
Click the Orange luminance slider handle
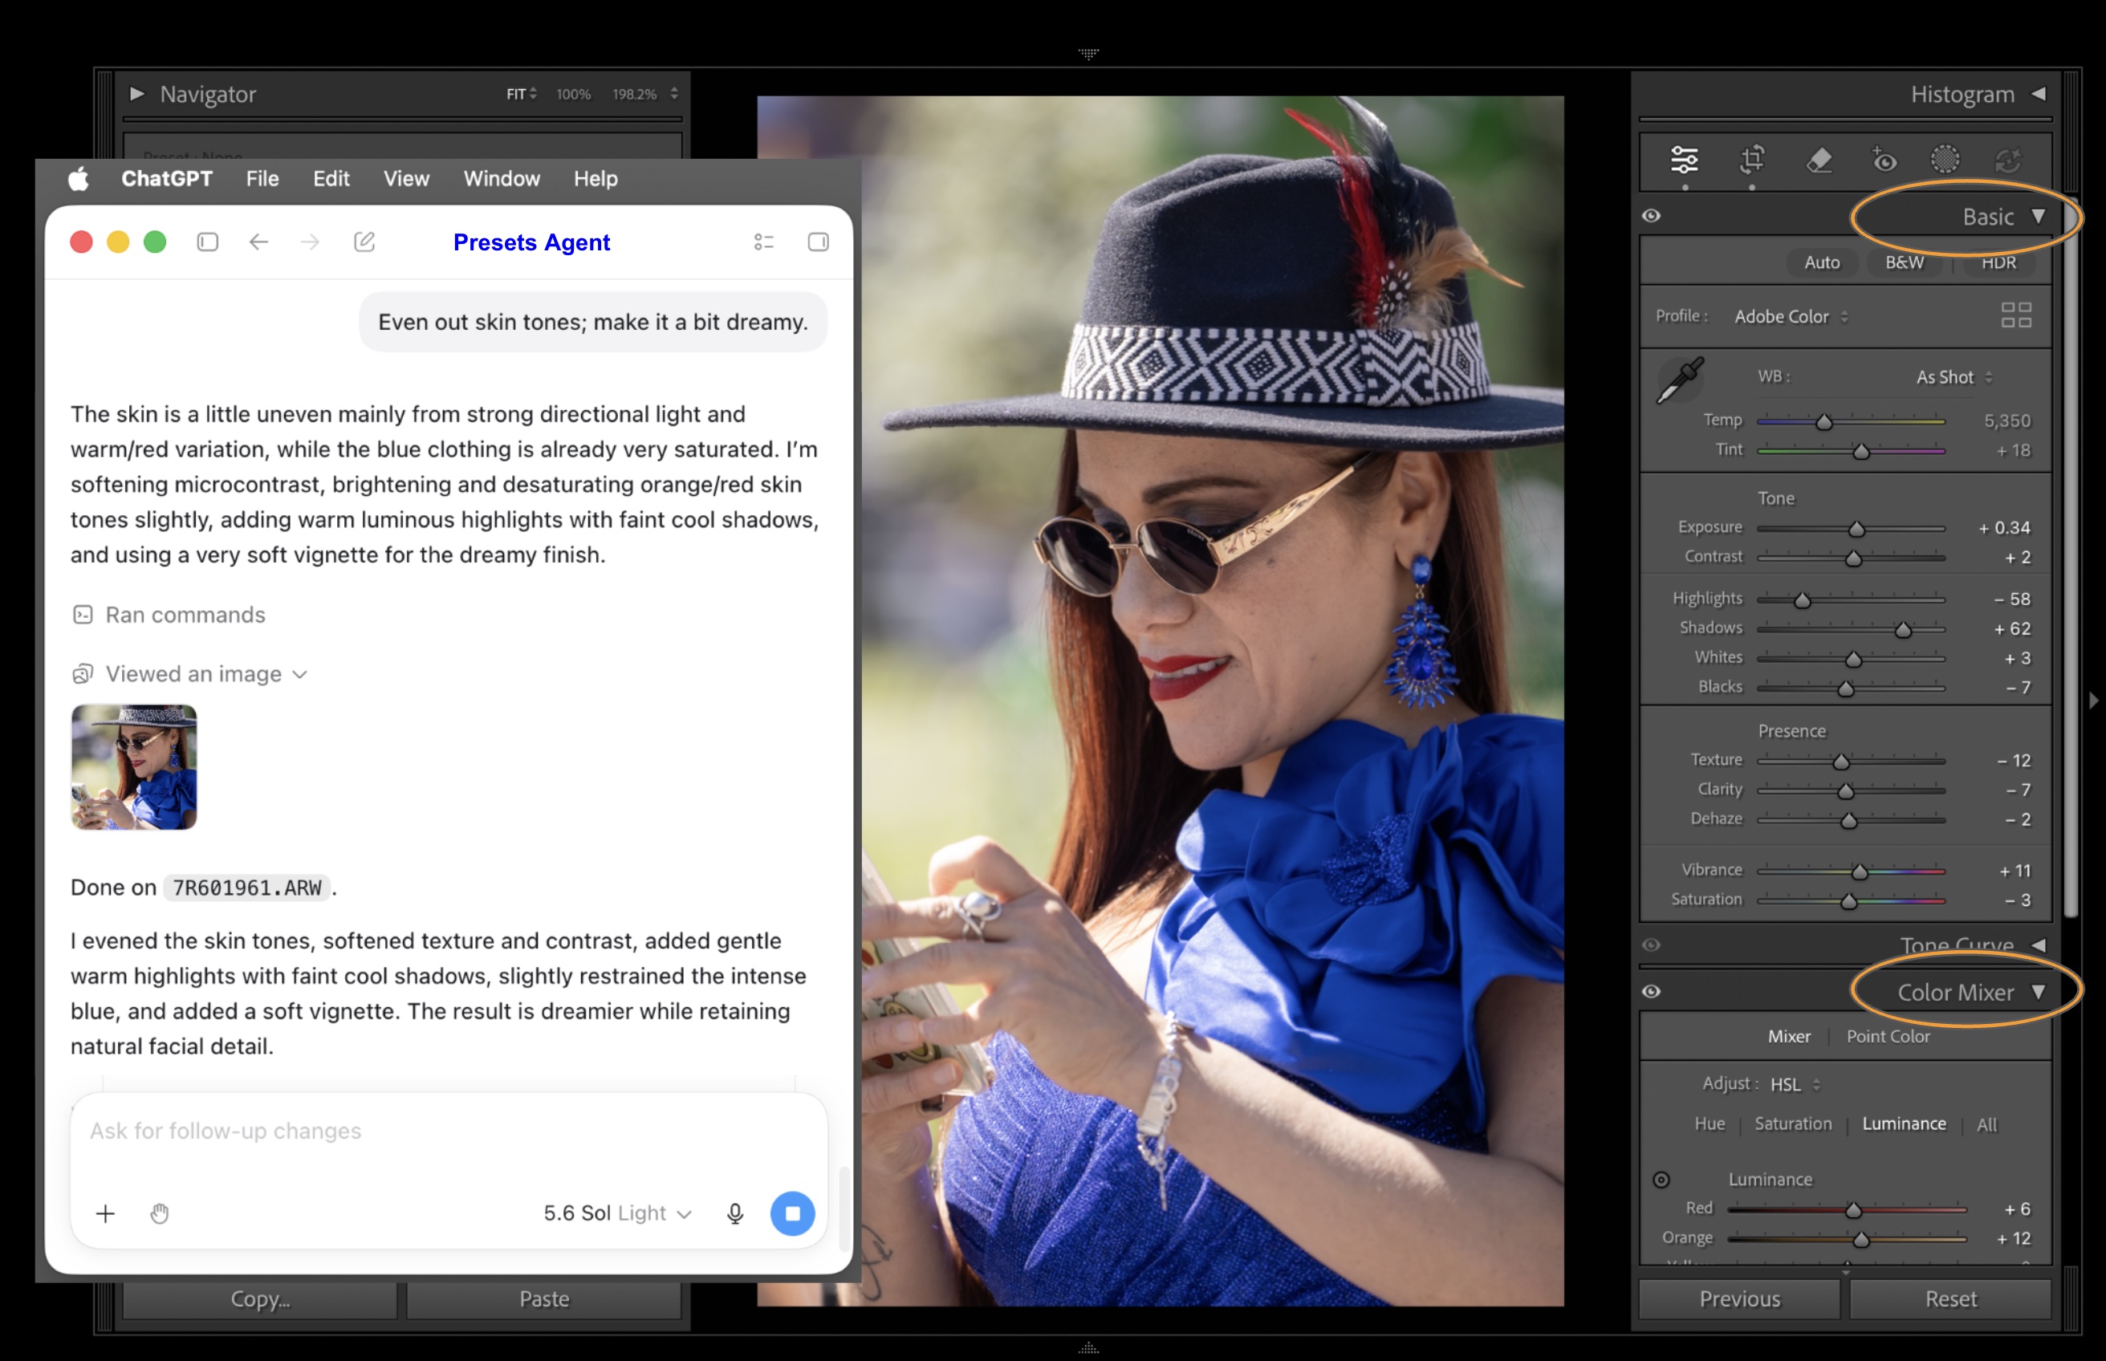1861,1239
